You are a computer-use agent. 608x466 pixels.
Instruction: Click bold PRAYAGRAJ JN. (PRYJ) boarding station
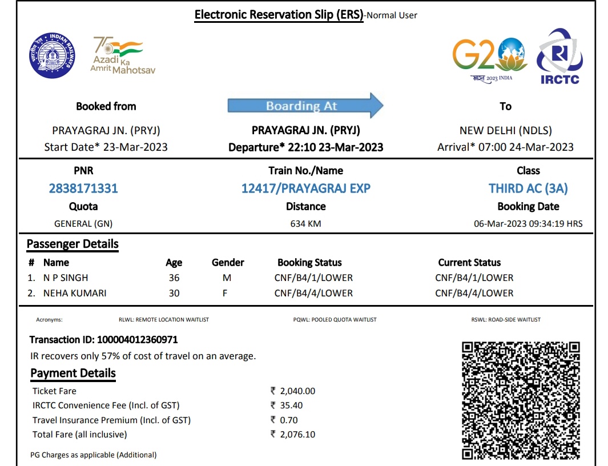305,130
